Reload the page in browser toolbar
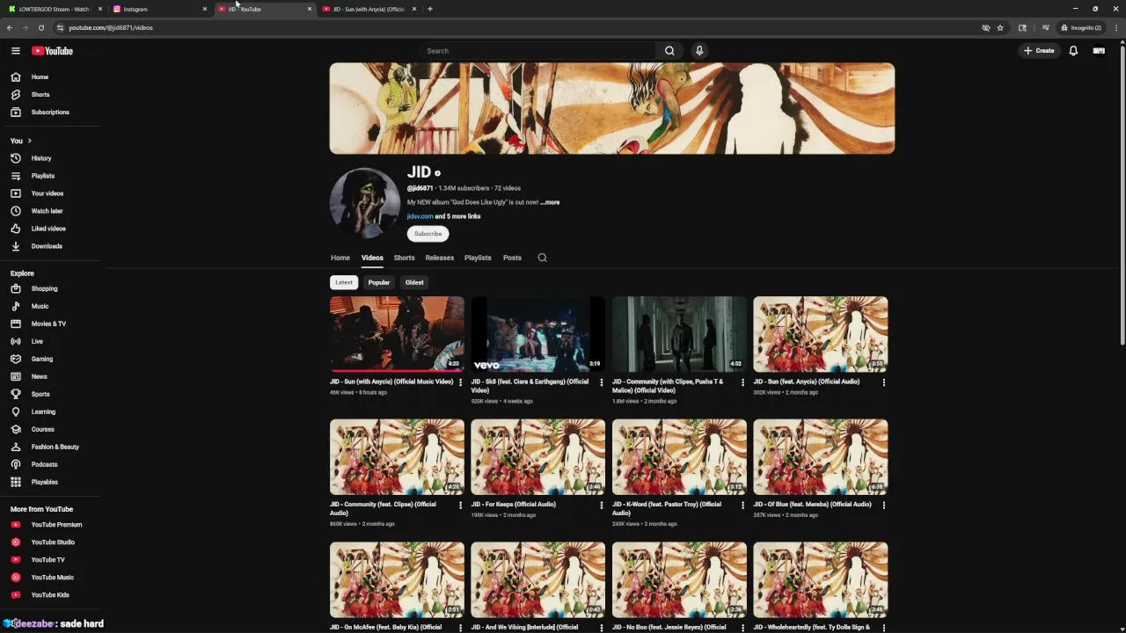The image size is (1126, 633). (x=40, y=27)
